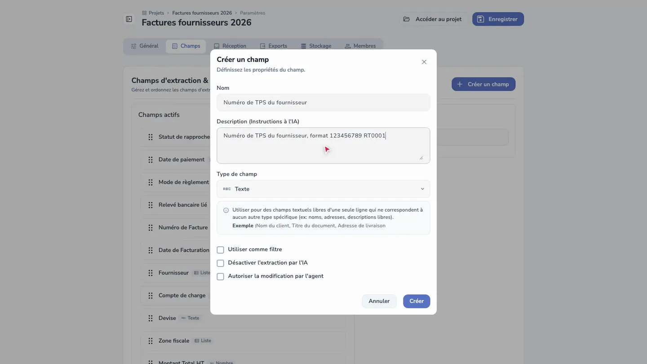Open the Général tab

point(145,46)
